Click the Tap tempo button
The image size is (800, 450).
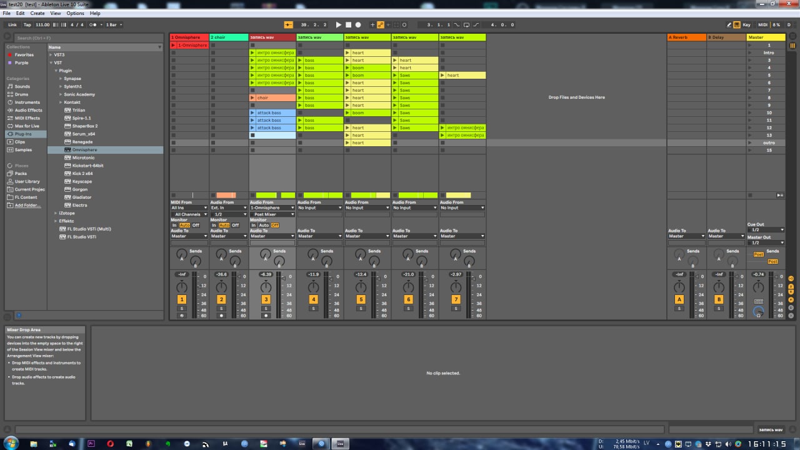click(x=27, y=24)
